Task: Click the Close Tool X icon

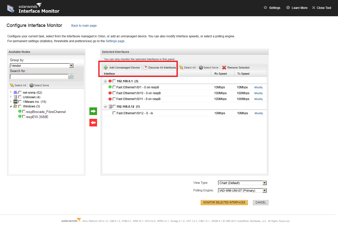Action: [314, 8]
